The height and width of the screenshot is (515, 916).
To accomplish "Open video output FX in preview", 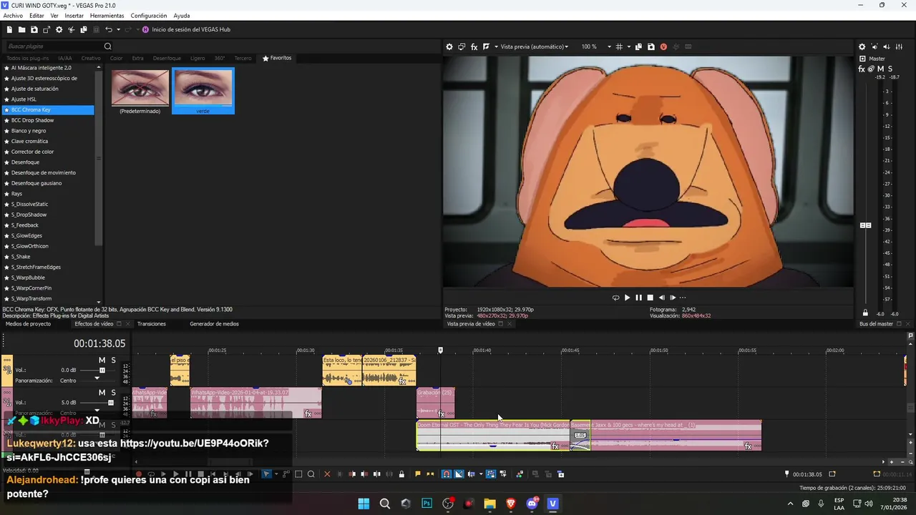I will 474,46.
